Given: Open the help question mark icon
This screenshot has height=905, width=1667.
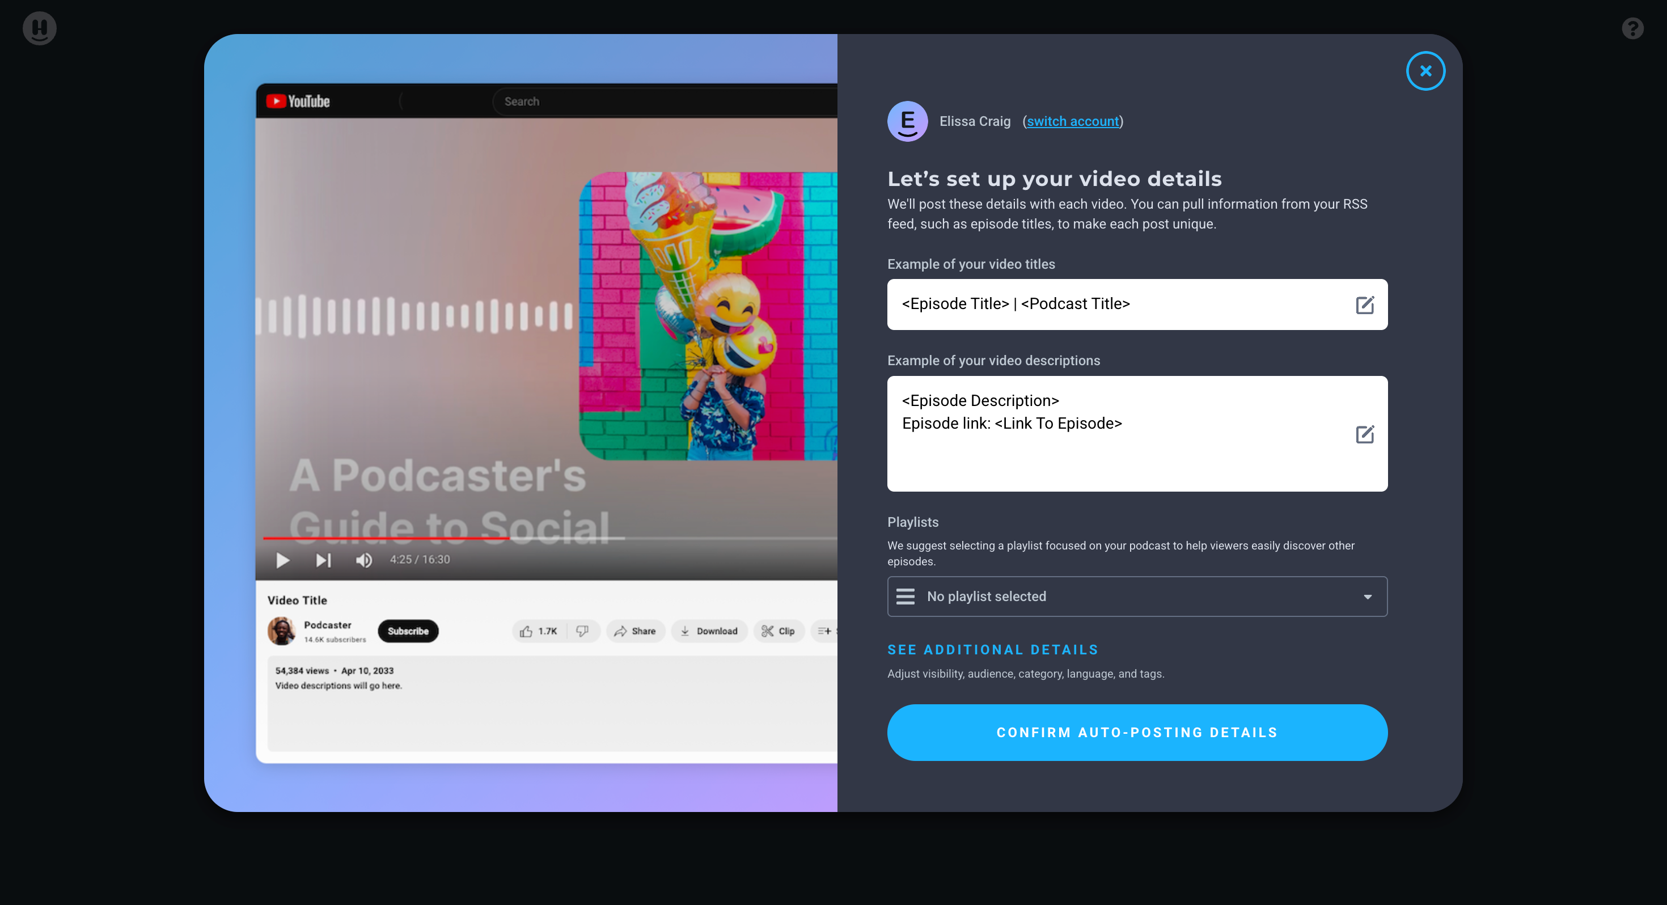Looking at the screenshot, I should coord(1633,28).
